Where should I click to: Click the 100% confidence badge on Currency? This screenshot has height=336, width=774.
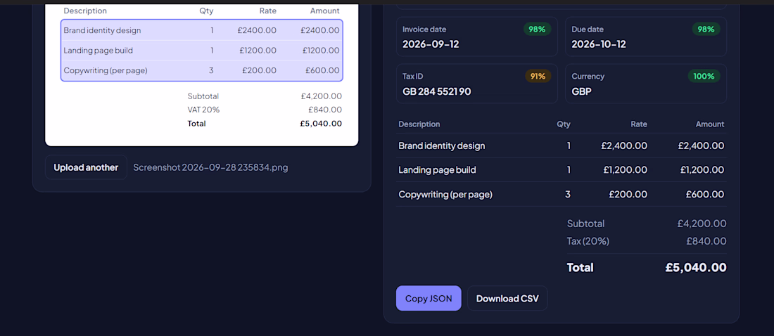coord(704,76)
